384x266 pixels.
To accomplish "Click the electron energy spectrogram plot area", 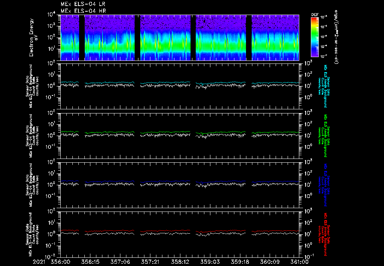I will pyautogui.click(x=180, y=38).
